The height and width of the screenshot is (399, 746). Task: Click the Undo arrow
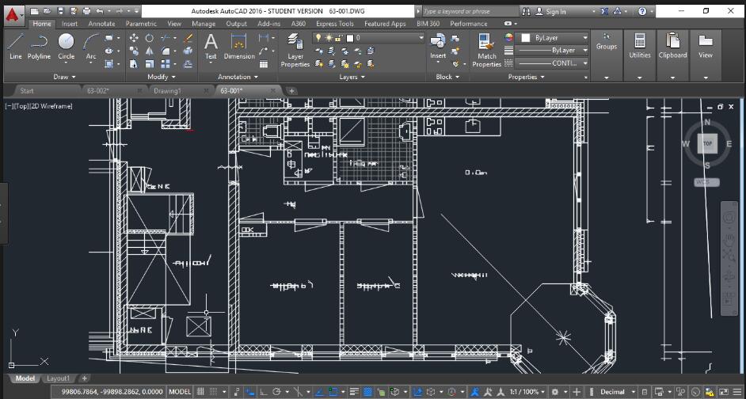click(100, 10)
